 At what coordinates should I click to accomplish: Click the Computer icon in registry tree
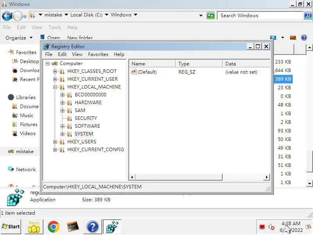[x=55, y=63]
